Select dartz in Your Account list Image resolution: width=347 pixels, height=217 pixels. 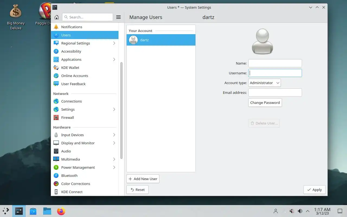[x=161, y=40]
